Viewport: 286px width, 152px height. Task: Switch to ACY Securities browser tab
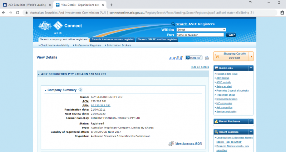pyautogui.click(x=27, y=5)
